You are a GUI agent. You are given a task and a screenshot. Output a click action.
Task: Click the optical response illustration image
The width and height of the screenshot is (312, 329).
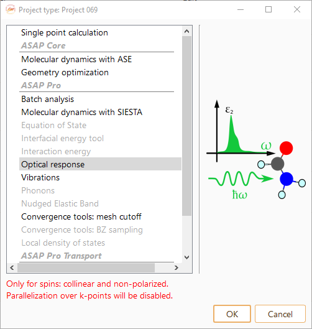point(256,149)
